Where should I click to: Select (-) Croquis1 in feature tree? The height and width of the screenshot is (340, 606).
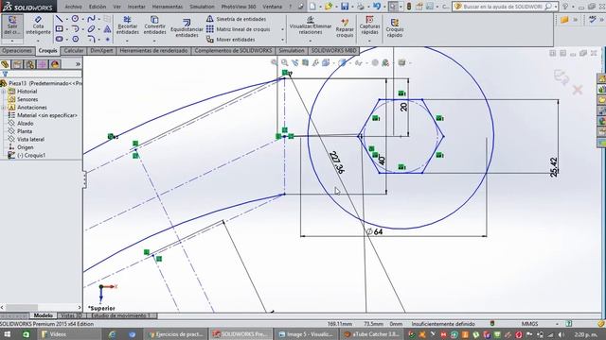coord(31,155)
